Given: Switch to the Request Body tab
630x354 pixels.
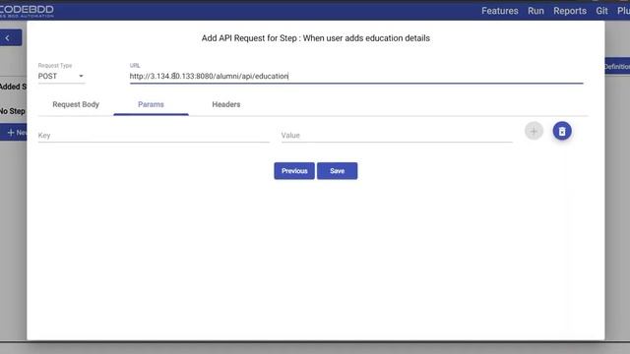Looking at the screenshot, I should point(76,104).
